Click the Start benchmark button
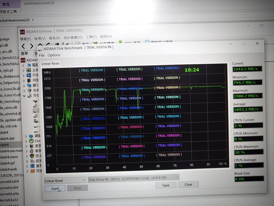The image size is (274, 206). (55, 189)
